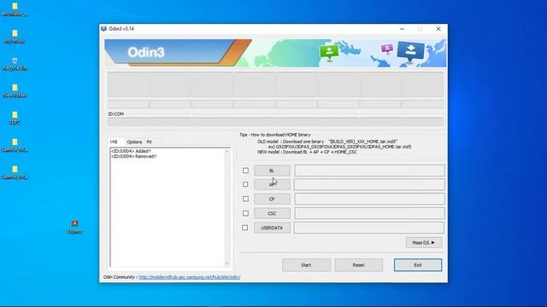Open the My Music desktop folder
This screenshot has height=307, width=547.
click(x=15, y=36)
